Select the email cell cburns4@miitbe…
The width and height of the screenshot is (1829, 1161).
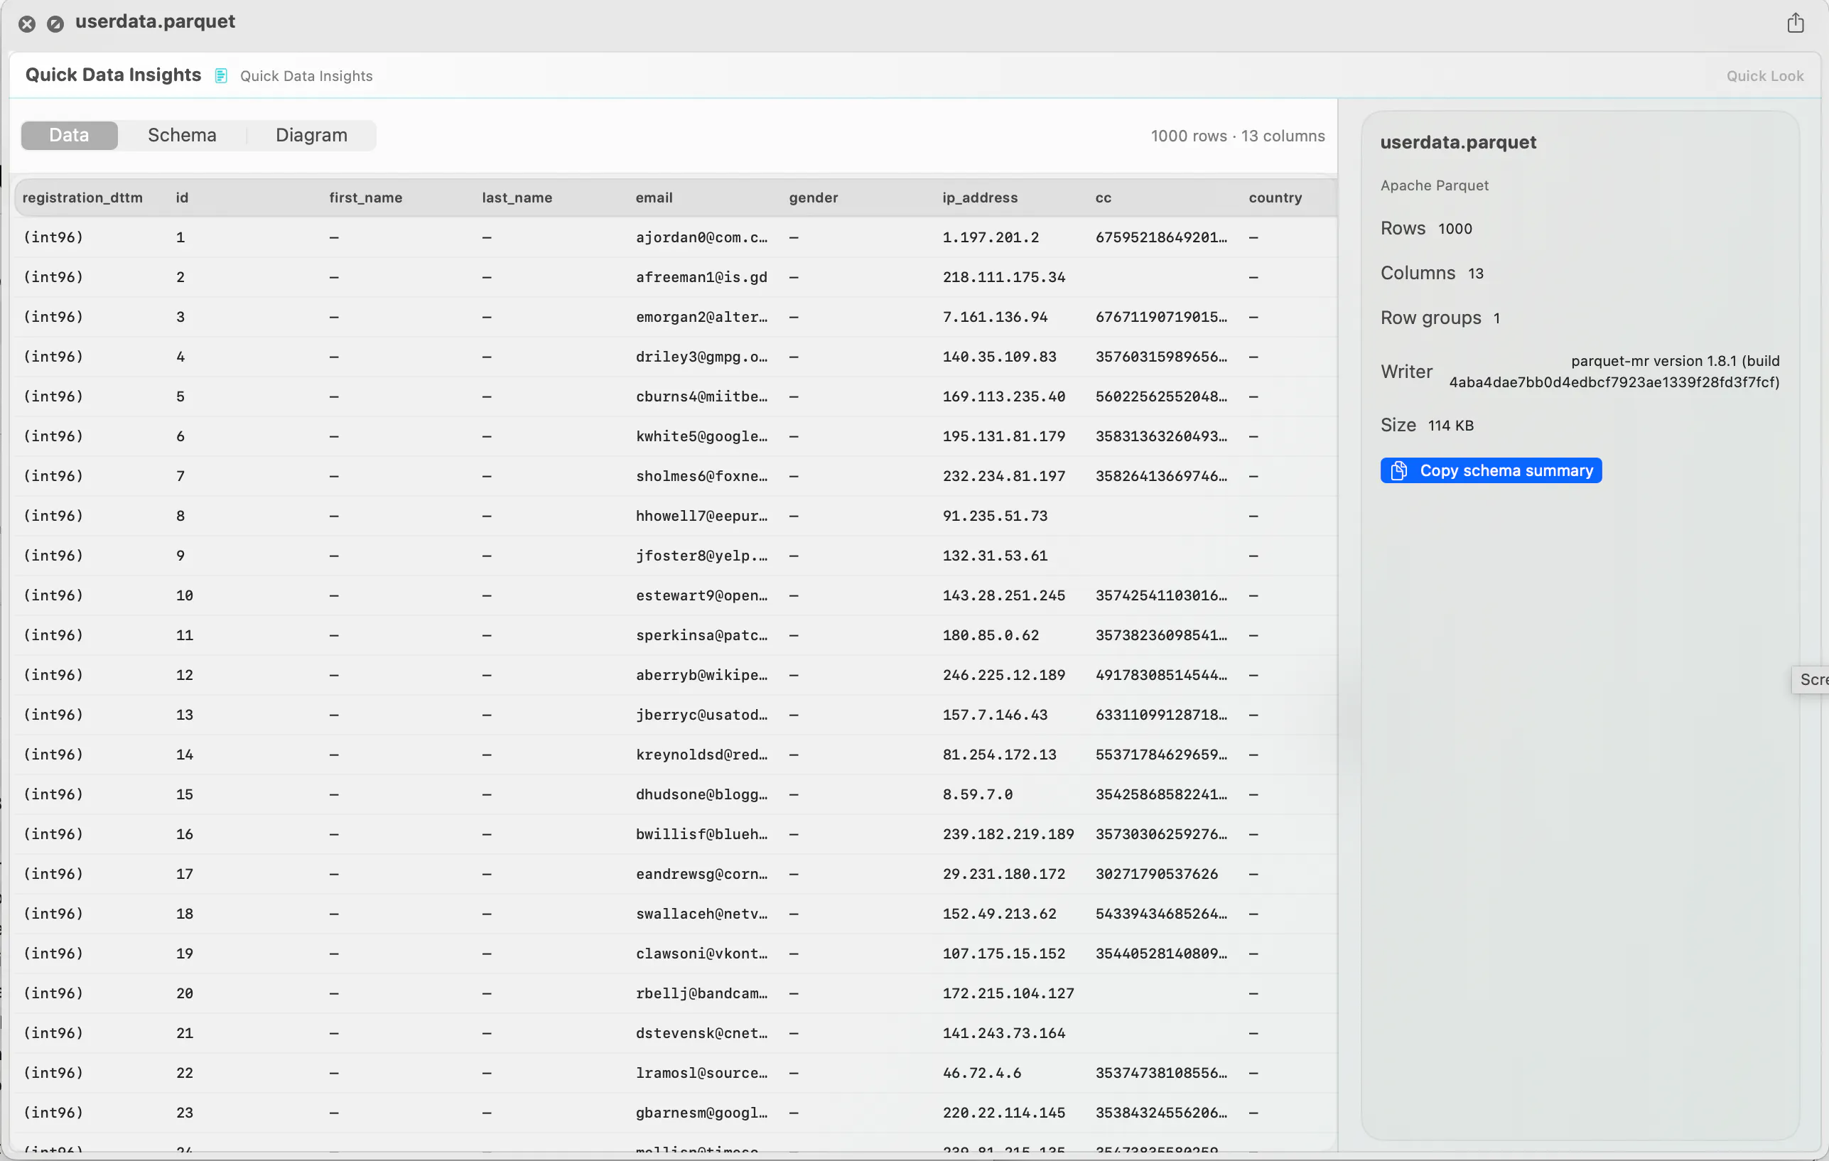(x=702, y=396)
